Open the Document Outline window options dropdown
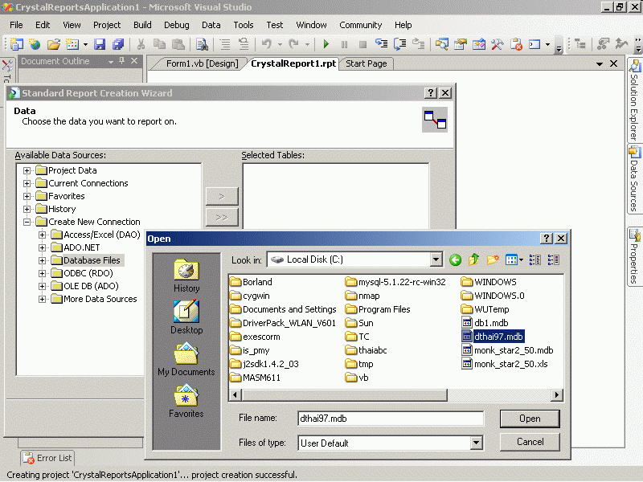 tap(111, 62)
